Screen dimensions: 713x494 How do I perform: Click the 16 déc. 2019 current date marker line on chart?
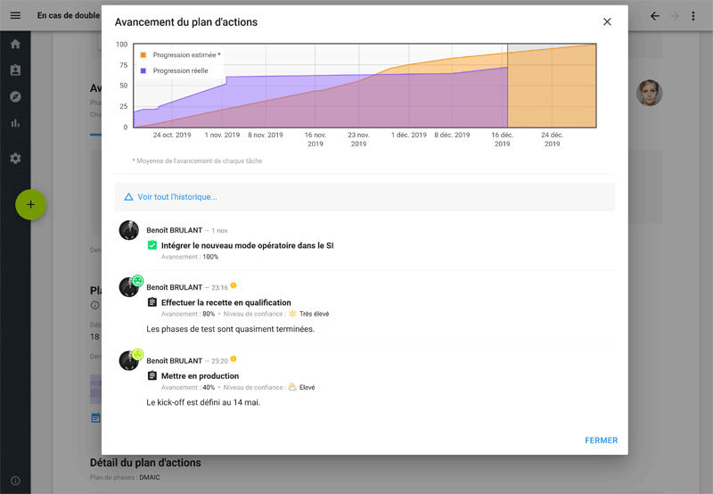coord(507,86)
